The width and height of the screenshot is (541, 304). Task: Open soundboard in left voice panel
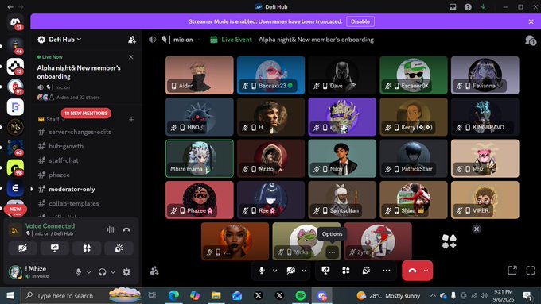point(119,248)
